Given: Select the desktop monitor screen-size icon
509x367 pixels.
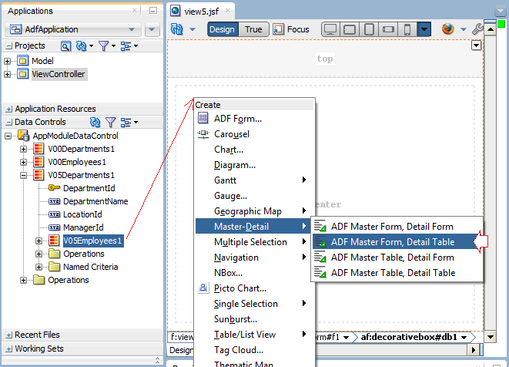Looking at the screenshot, I should pyautogui.click(x=330, y=29).
